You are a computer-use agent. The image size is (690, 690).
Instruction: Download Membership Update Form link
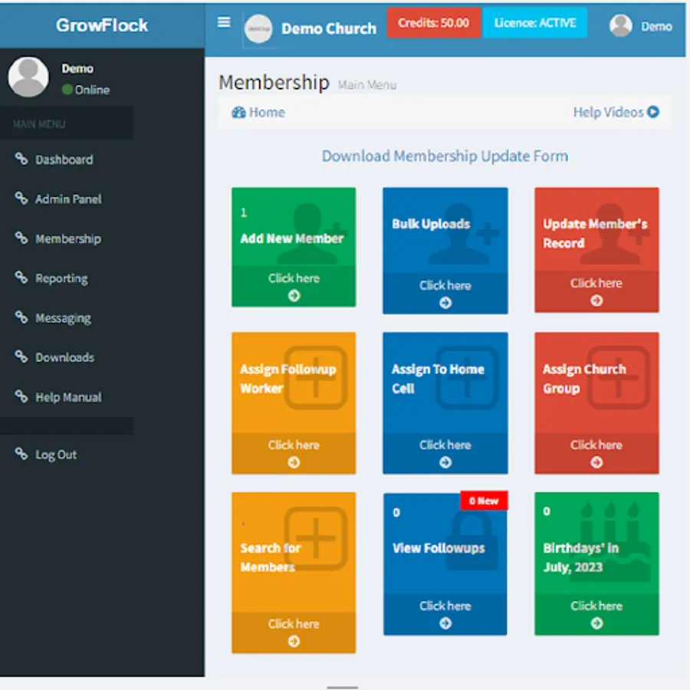[x=445, y=156]
